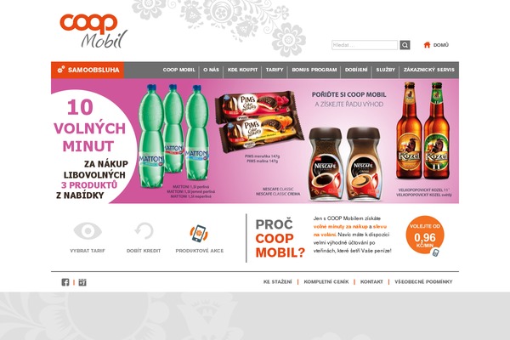Click the refresh arrow Dobít kredit icon
Image resolution: width=510 pixels, height=340 pixels.
pyautogui.click(x=144, y=230)
